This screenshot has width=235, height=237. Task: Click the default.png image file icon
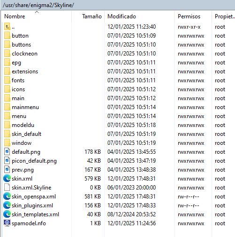coord(7,152)
